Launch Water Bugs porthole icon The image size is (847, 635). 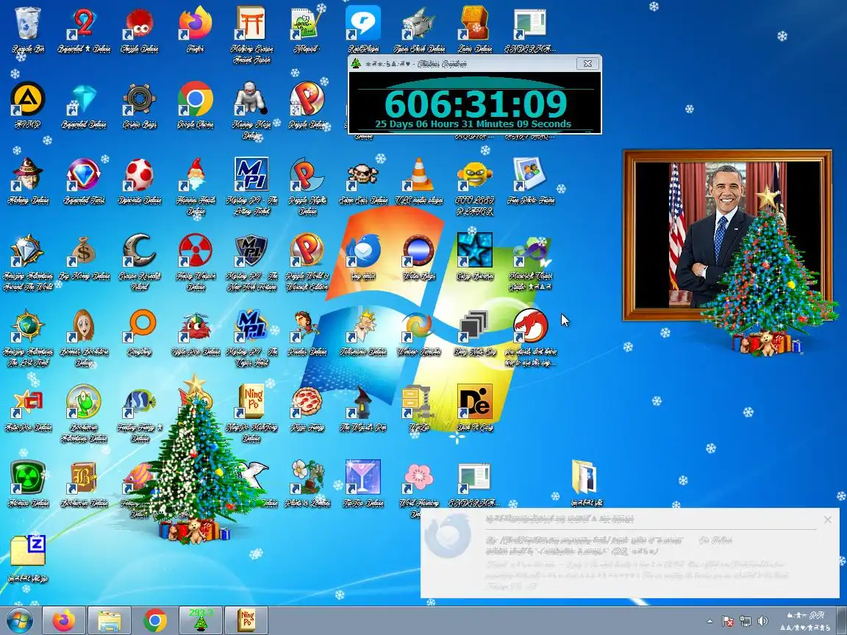tap(418, 251)
